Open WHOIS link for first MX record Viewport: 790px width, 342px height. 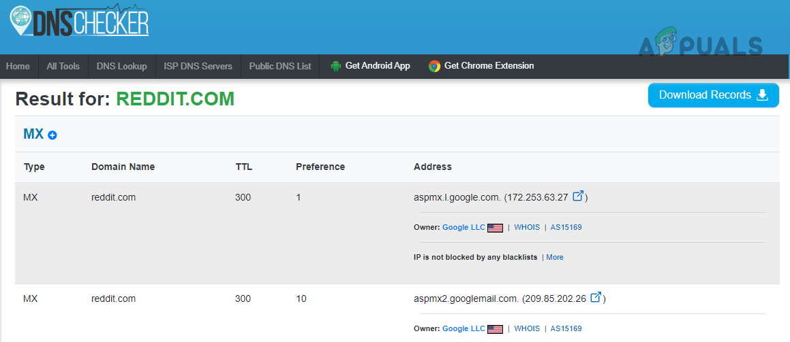click(x=527, y=227)
